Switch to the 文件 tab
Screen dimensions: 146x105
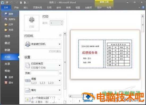tap(6, 7)
